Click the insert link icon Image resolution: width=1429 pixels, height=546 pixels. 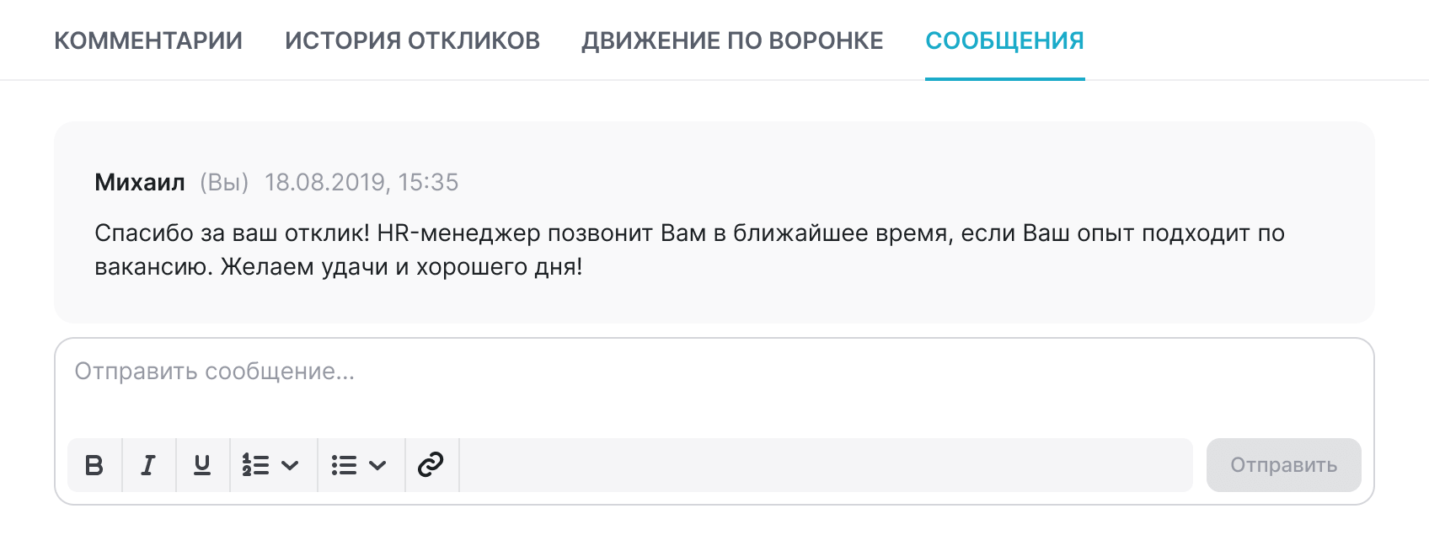431,465
